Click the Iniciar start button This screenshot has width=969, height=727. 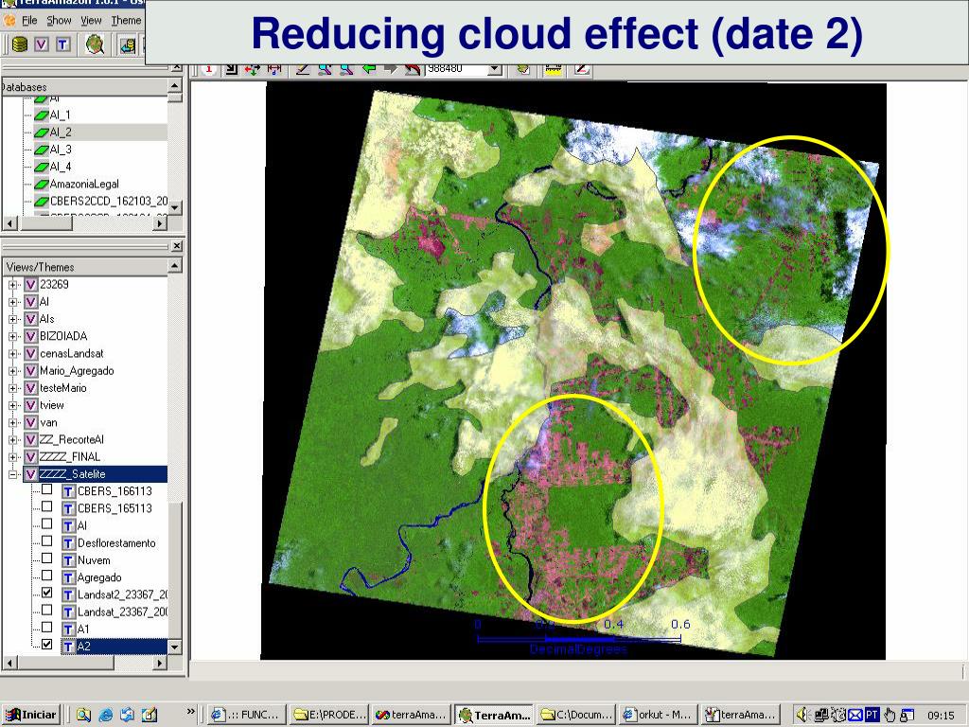click(31, 716)
